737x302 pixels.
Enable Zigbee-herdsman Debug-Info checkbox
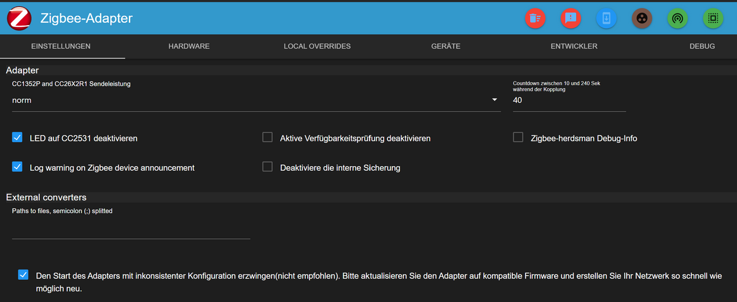[x=518, y=138]
